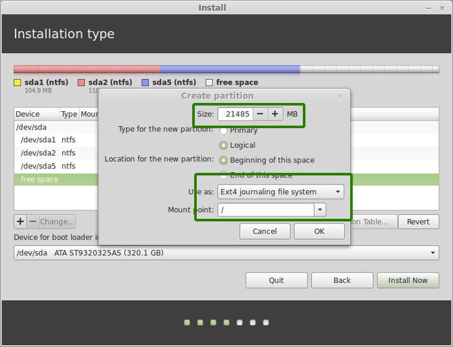Choose End of this space location
This screenshot has height=347, width=453.
tap(224, 175)
